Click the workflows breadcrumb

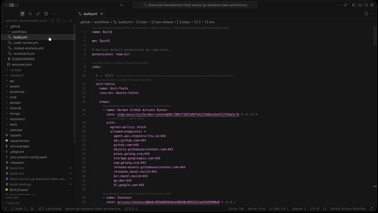[x=101, y=22]
